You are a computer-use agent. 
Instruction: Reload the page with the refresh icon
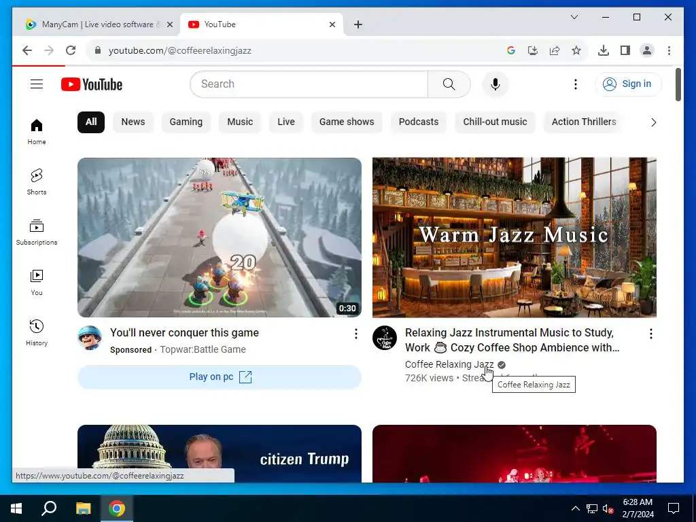pyautogui.click(x=71, y=50)
